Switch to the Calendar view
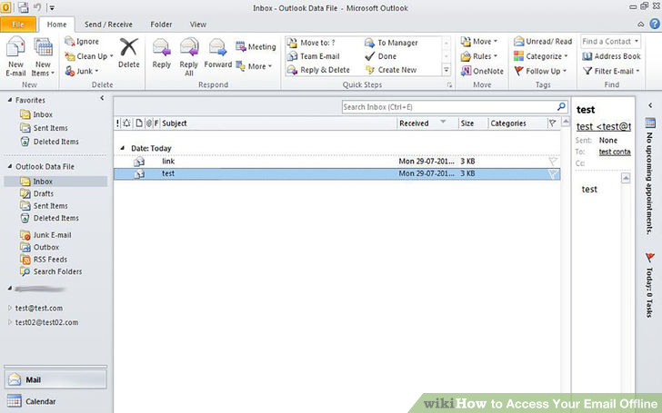The height and width of the screenshot is (413, 662). pos(55,401)
